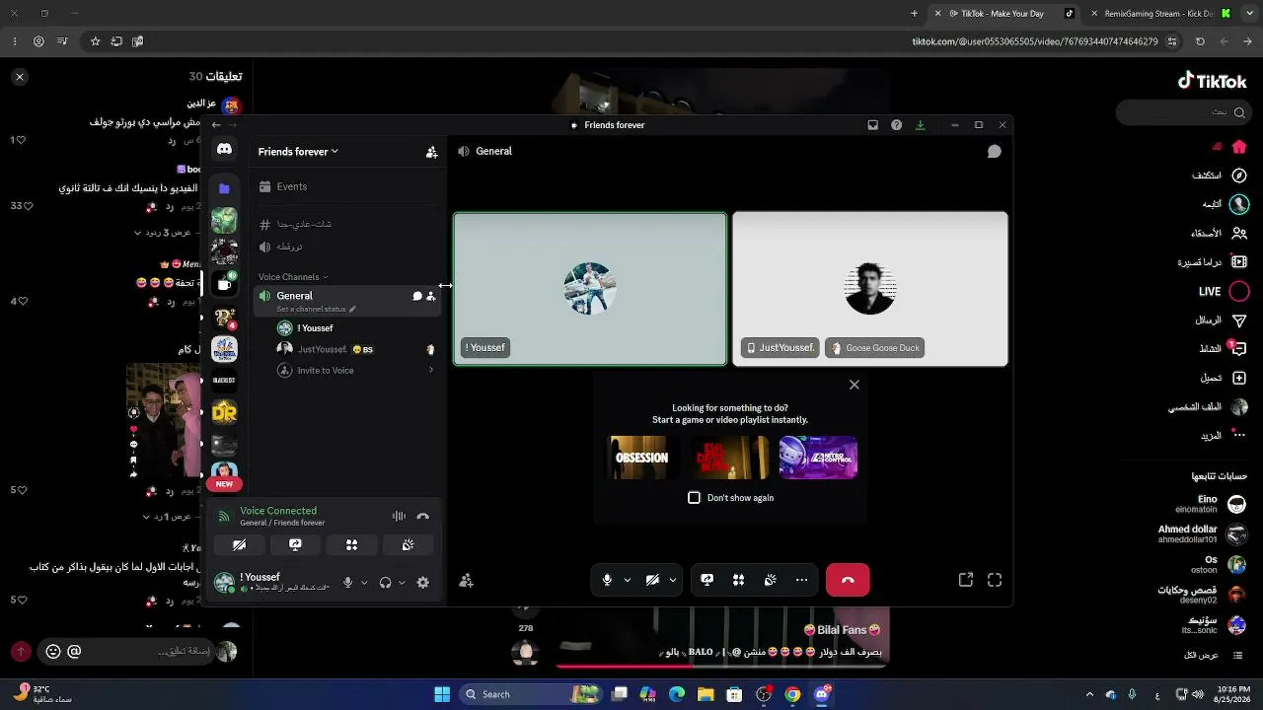Switch to TikTok Make Your Day tab
This screenshot has width=1263, height=710.
(x=1004, y=14)
